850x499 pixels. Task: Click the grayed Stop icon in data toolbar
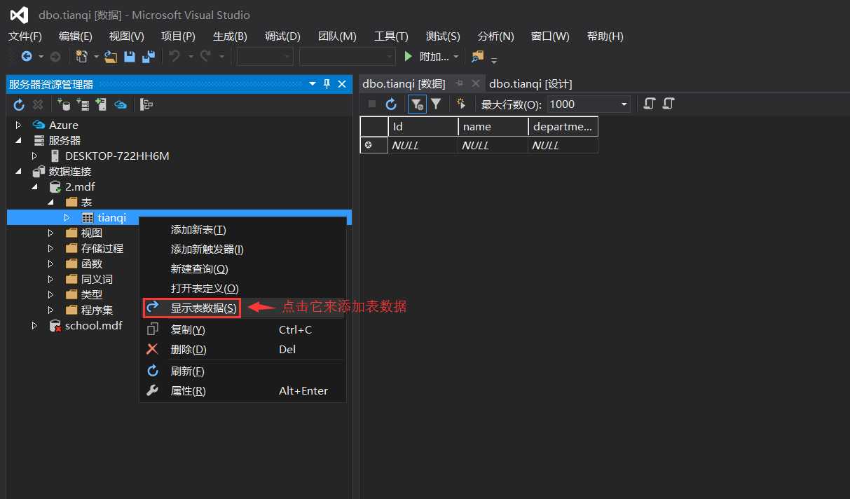click(372, 104)
